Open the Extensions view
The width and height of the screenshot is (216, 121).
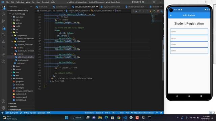(3, 35)
